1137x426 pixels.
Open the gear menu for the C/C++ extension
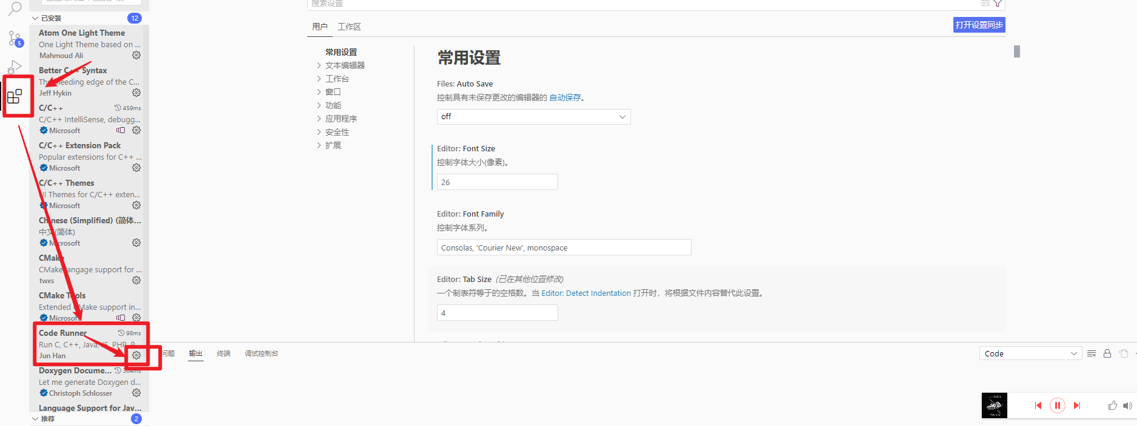(136, 130)
